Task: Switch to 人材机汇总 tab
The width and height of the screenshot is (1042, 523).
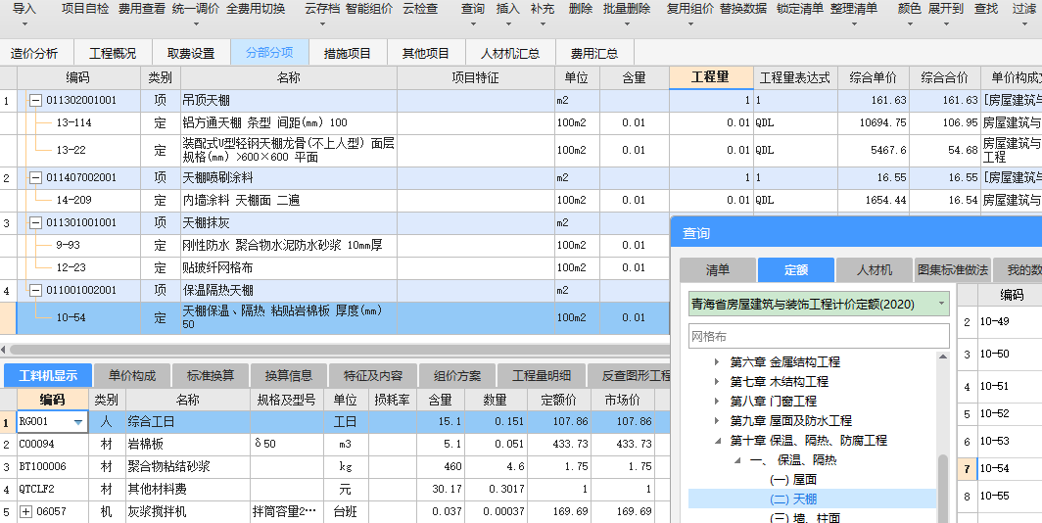Action: tap(510, 53)
